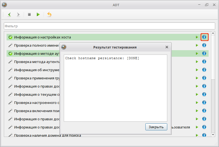Click the stop square toolbar button

[29, 14]
